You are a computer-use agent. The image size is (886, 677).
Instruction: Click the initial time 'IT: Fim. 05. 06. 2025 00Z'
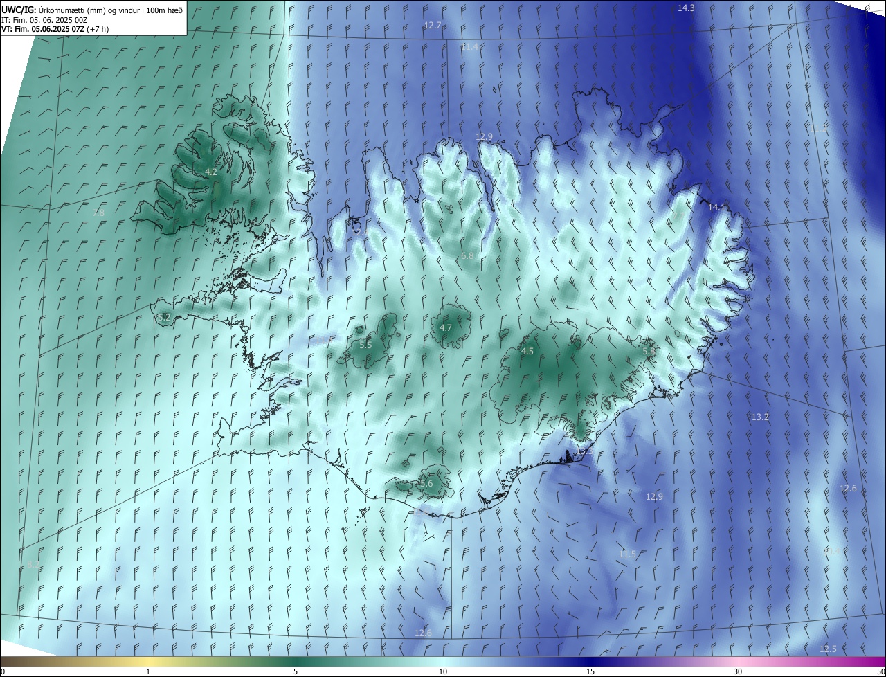[x=44, y=19]
